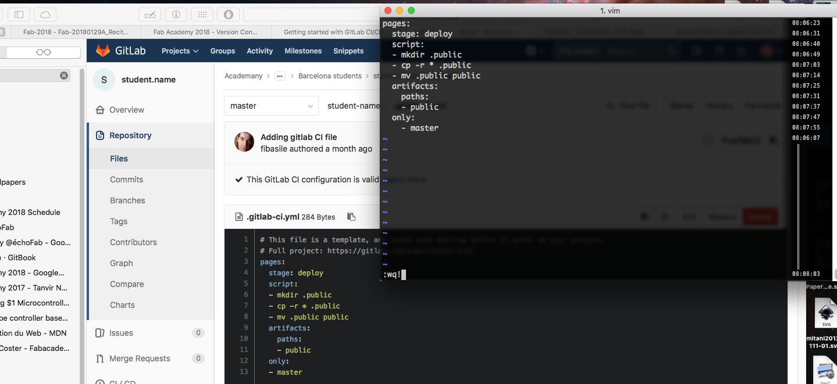The image size is (837, 384).
Task: Switch to Getting started with GitLab CI tab
Action: point(330,33)
